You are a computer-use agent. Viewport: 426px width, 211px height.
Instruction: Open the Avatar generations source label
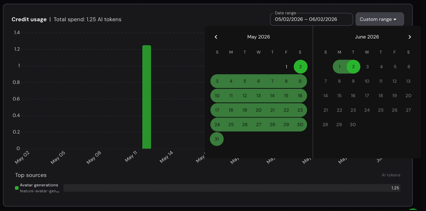(39, 185)
